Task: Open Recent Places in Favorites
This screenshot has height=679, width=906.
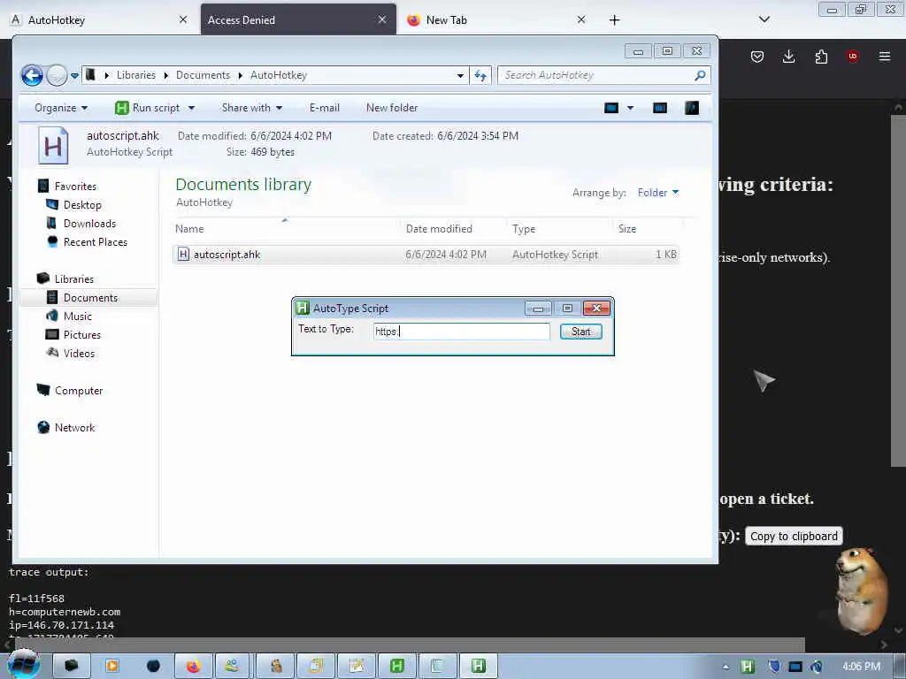Action: tap(87, 242)
